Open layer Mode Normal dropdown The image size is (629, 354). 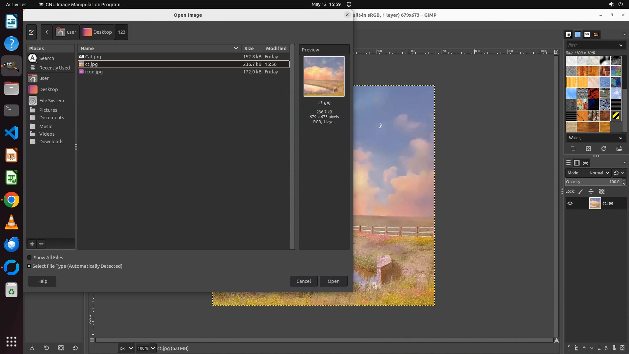tap(599, 173)
